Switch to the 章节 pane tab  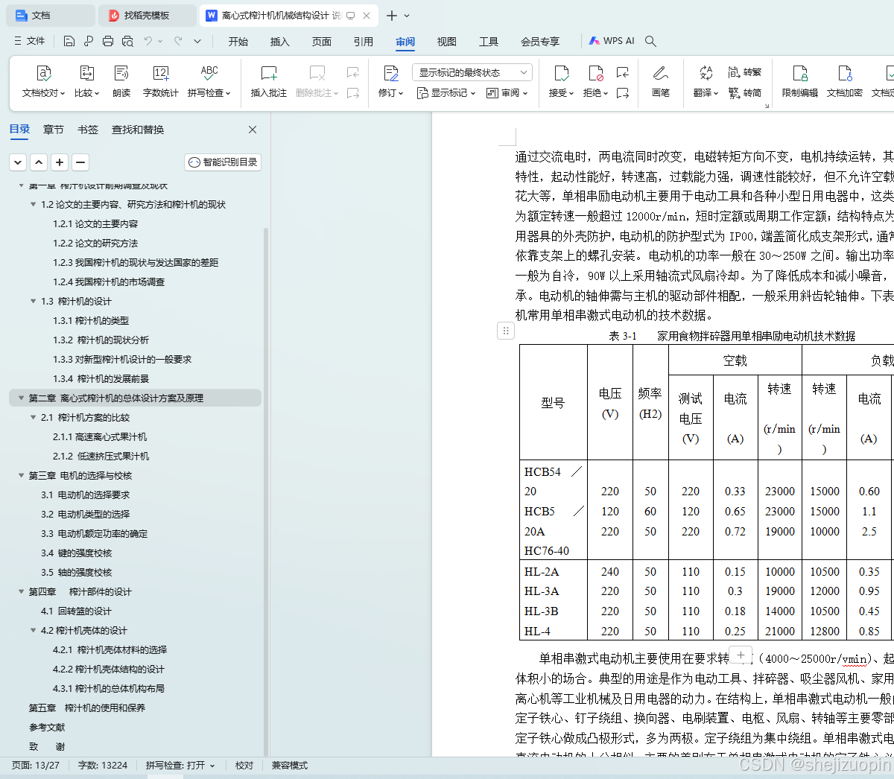54,130
